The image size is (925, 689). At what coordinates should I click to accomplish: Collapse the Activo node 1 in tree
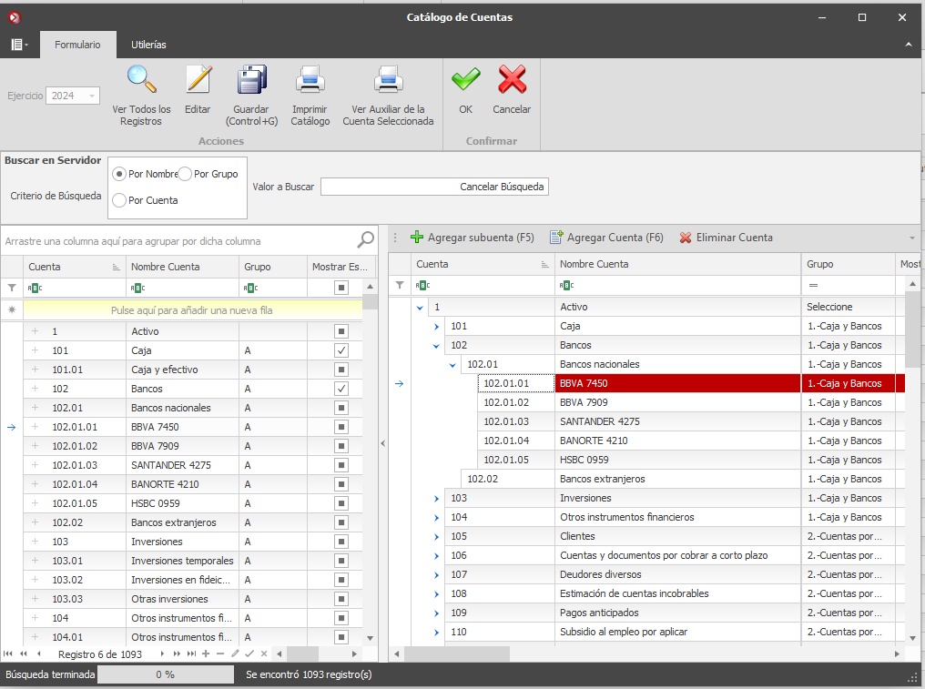(x=420, y=308)
